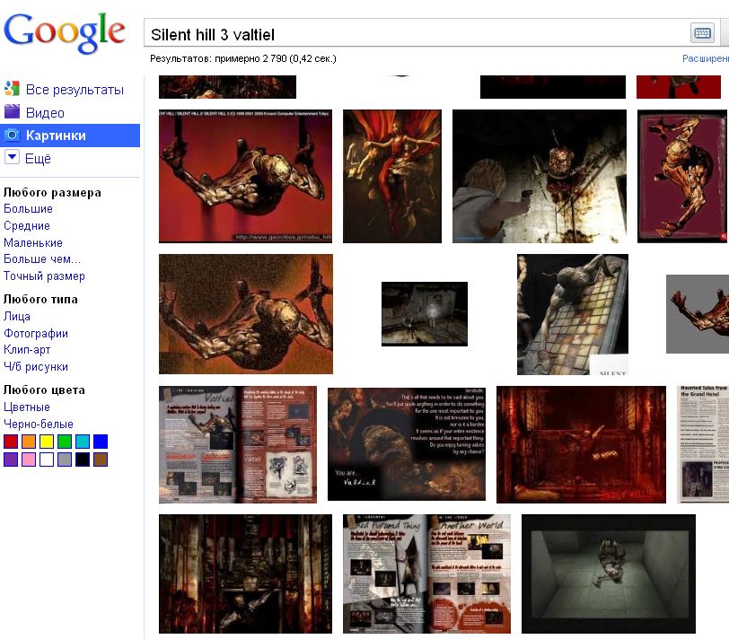Open the on-screen keyboard icon
Screen dimensions: 729x639
point(702,33)
